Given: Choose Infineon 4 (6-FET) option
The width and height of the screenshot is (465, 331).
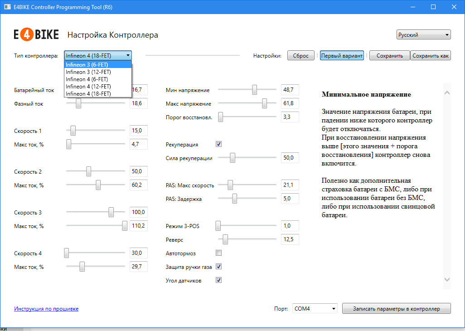Looking at the screenshot, I should tap(98, 79).
